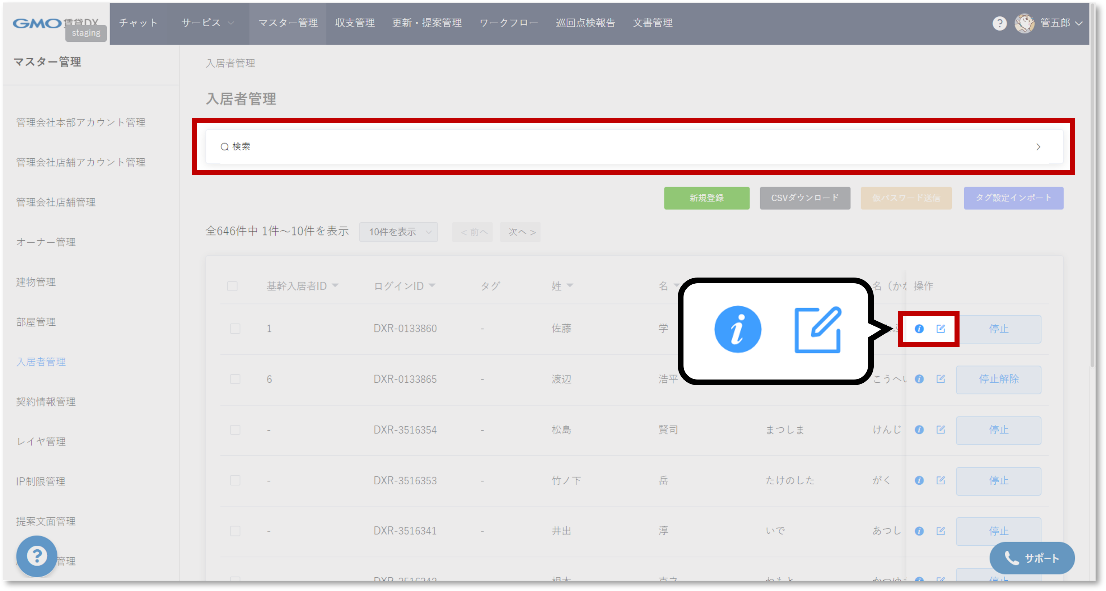This screenshot has height=591, width=1106.
Task: Open the help question mark icon in header
Action: point(999,23)
